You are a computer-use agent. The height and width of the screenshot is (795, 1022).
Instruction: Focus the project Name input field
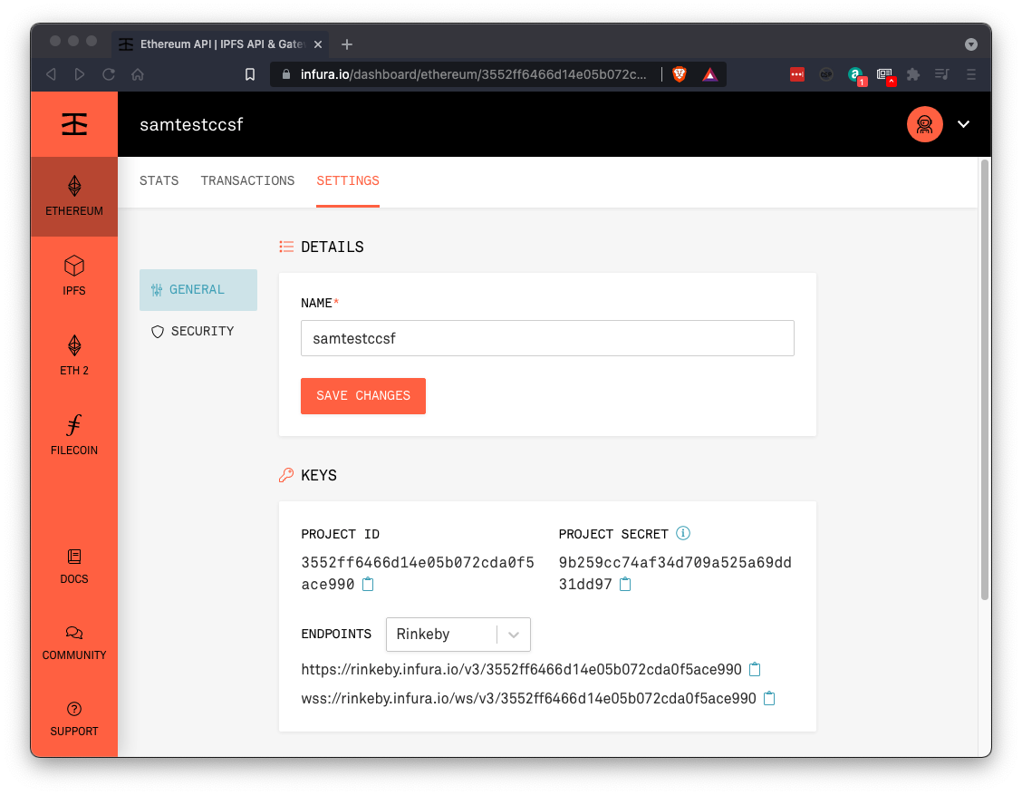[547, 338]
